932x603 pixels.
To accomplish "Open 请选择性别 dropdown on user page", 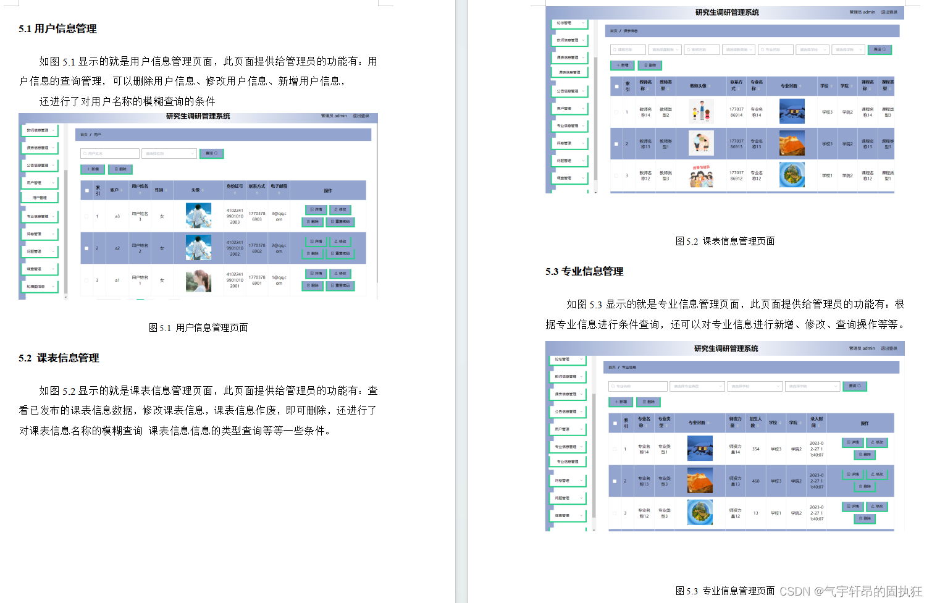I will pyautogui.click(x=169, y=153).
